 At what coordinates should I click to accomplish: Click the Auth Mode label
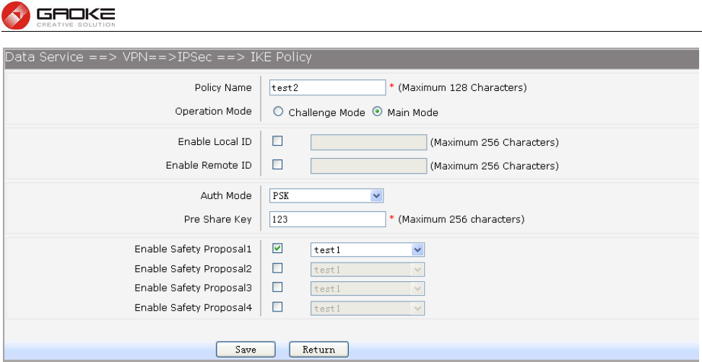(x=226, y=195)
